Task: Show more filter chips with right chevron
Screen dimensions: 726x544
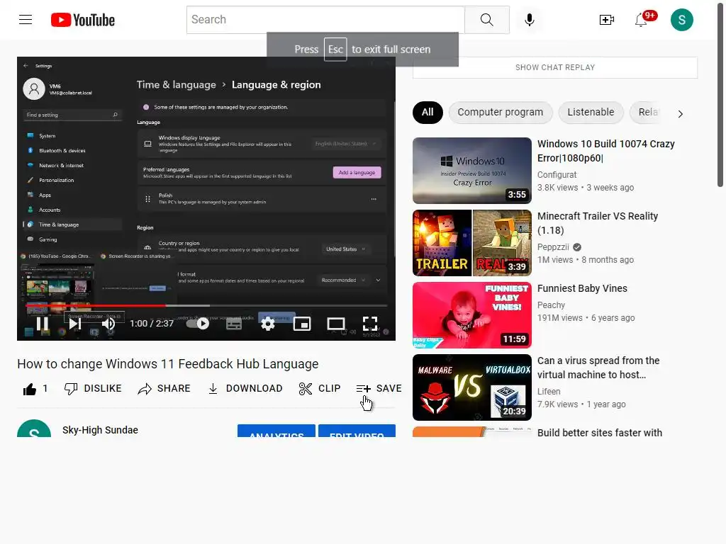Action: coord(680,114)
